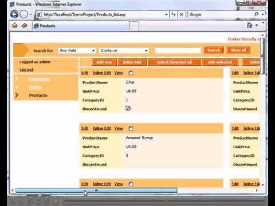This screenshot has height=206, width=275.
Task: Click View link for Chai record
Action: (x=119, y=73)
